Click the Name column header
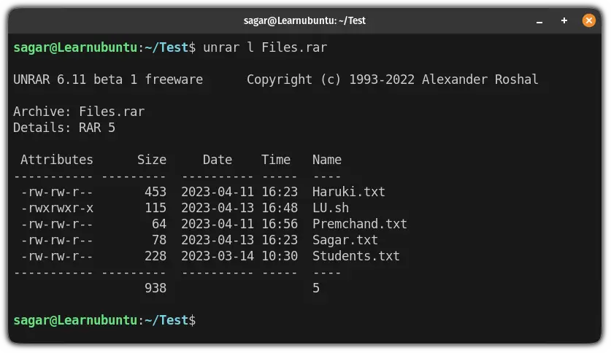This screenshot has height=353, width=611. (x=327, y=160)
